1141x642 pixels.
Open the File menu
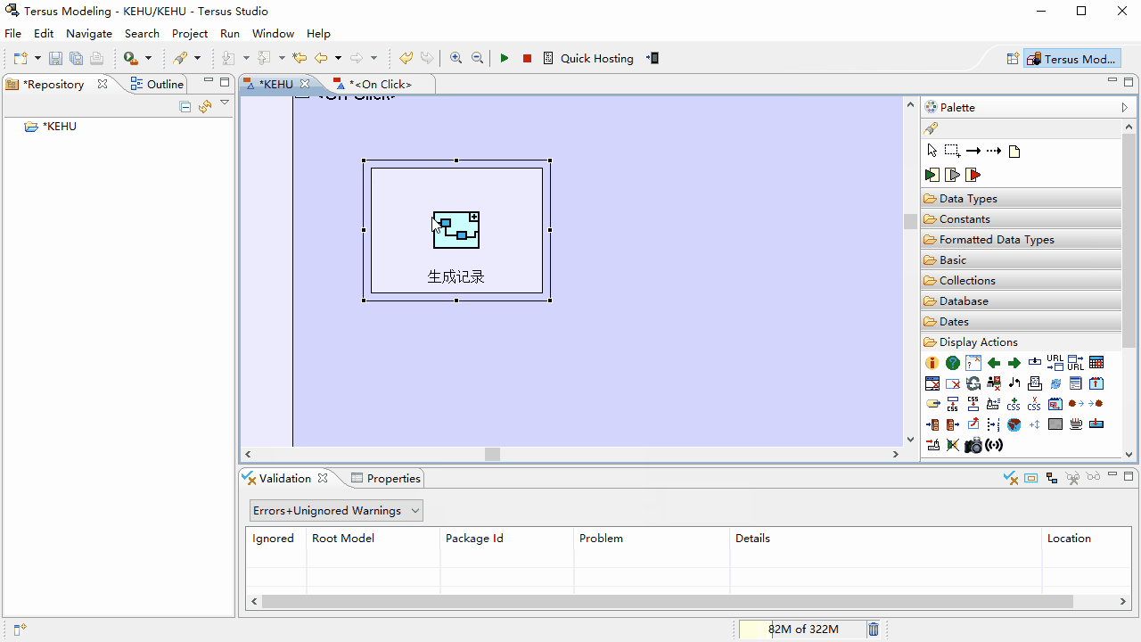point(12,33)
